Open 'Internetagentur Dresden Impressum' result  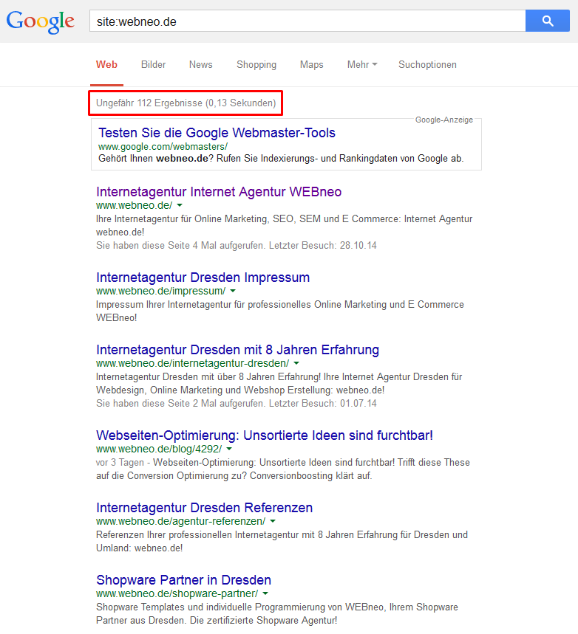point(203,278)
